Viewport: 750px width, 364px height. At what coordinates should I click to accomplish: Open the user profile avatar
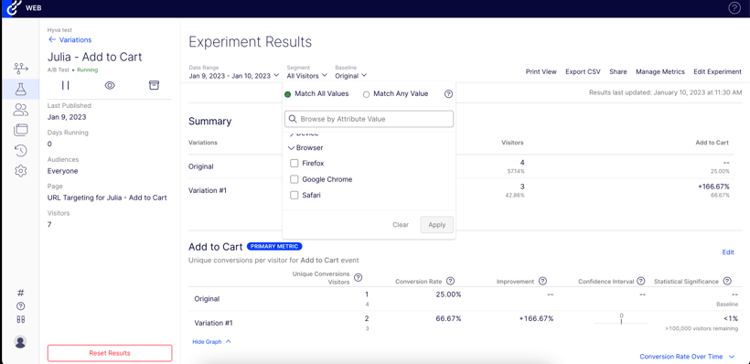point(20,341)
